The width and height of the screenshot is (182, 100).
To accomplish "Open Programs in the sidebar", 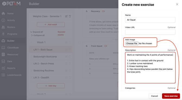I will 12,34.
